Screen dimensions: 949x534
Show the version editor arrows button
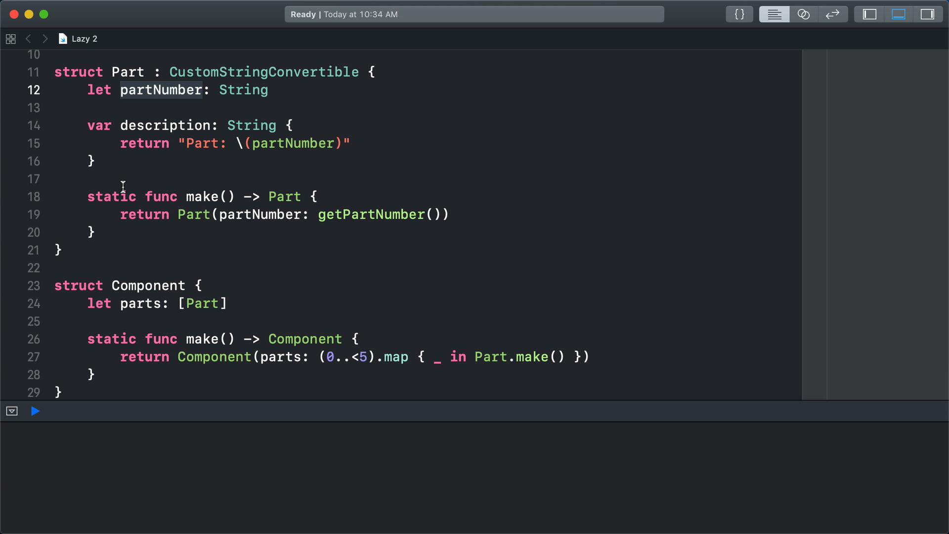[x=833, y=14]
